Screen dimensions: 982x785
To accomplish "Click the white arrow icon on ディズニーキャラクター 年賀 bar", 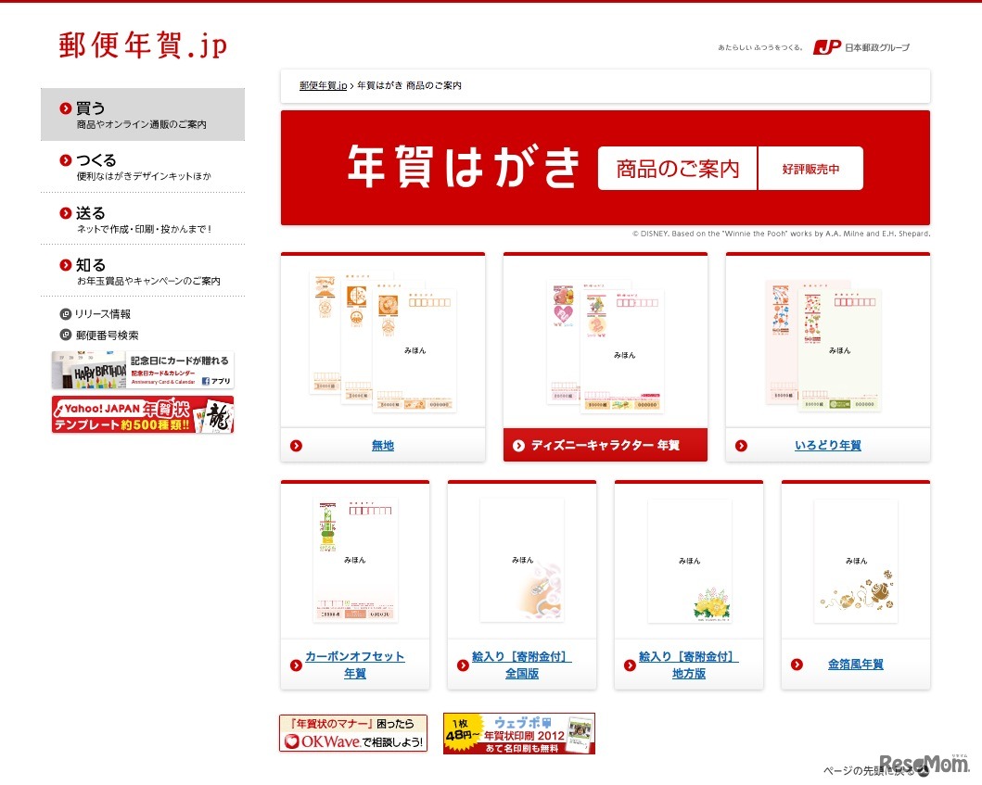I will tap(518, 445).
